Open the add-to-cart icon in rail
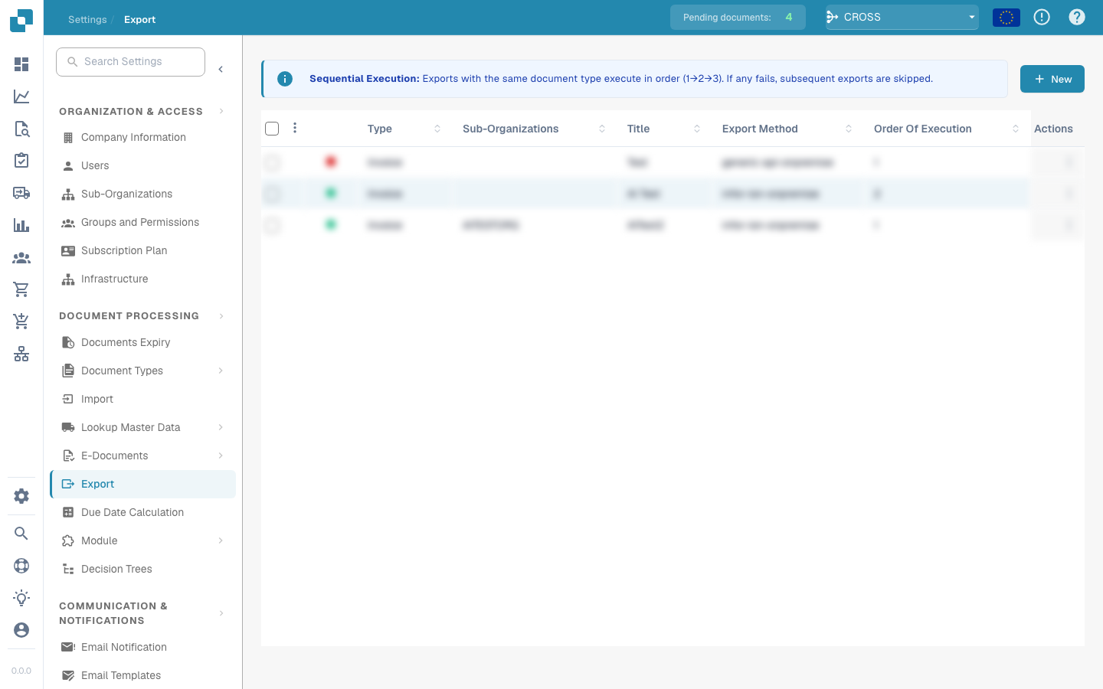This screenshot has width=1103, height=689. (x=21, y=322)
